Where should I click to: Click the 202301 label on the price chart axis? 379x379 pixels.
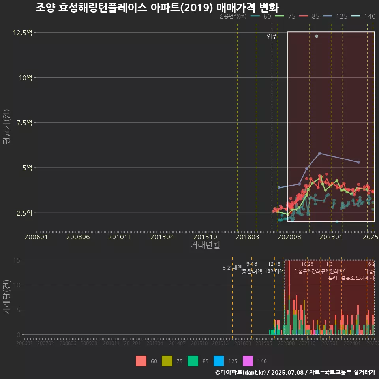331,237
